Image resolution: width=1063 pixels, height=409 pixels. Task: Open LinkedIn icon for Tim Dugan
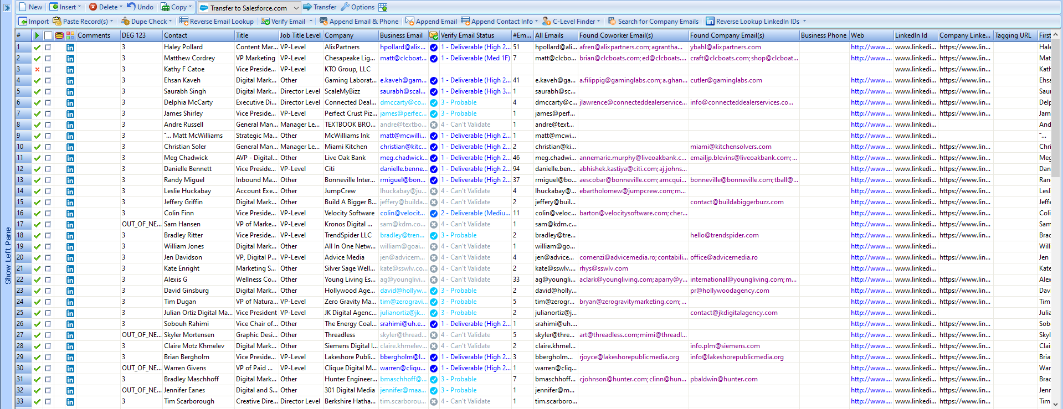(70, 302)
